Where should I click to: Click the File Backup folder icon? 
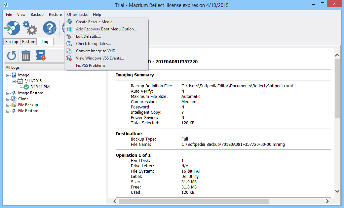point(14,105)
